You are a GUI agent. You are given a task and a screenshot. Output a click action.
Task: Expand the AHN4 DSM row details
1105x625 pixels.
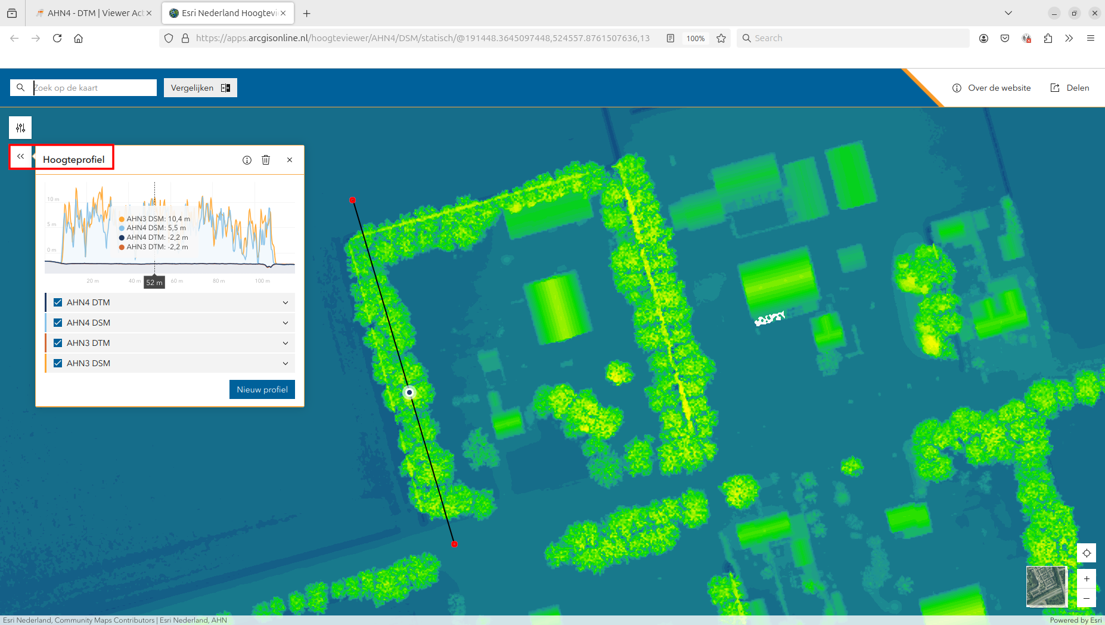285,323
